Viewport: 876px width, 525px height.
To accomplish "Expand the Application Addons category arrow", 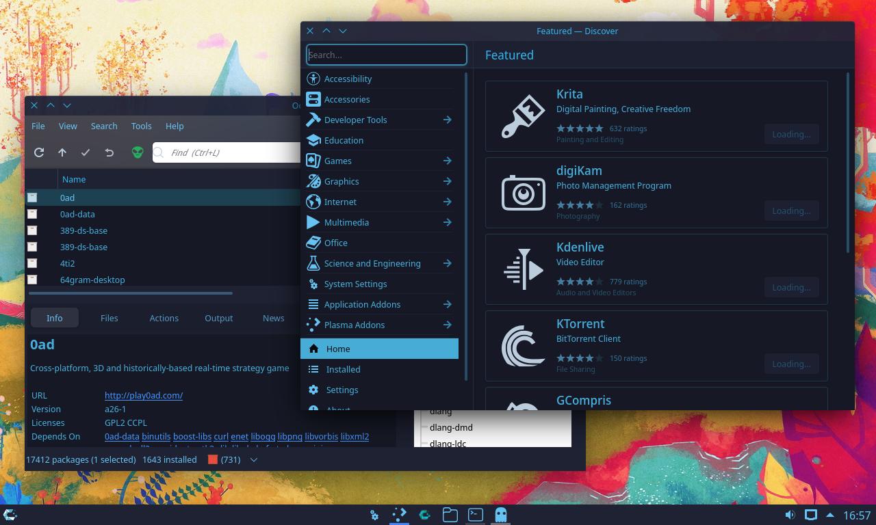I will coord(447,304).
